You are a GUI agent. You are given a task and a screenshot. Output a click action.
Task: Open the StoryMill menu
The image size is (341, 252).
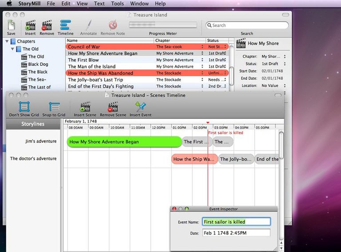(x=29, y=4)
